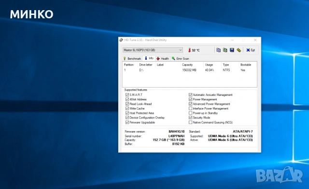Viewport: 309px width, 189px height.
Task: Click the Drive letter column header
Action: (146, 65)
